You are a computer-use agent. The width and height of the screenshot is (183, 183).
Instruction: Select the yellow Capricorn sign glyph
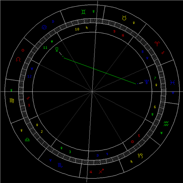pyautogui.click(x=140, y=156)
